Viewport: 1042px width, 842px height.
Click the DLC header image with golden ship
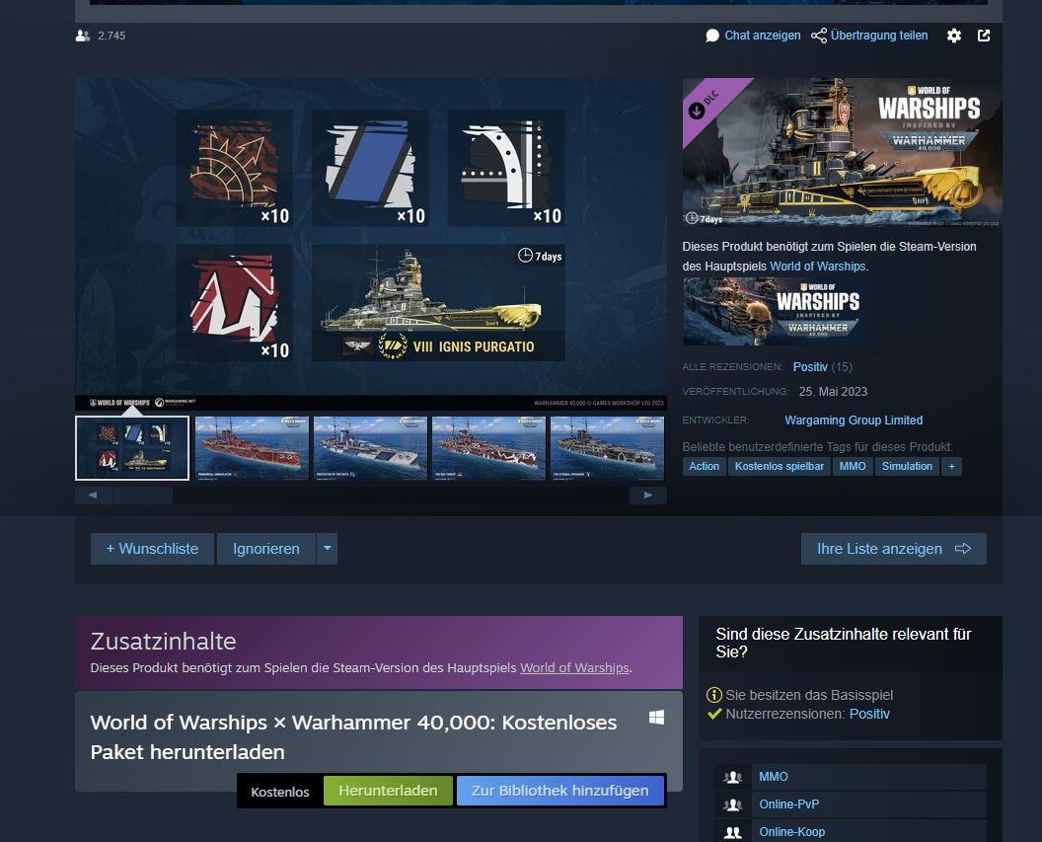tap(842, 153)
